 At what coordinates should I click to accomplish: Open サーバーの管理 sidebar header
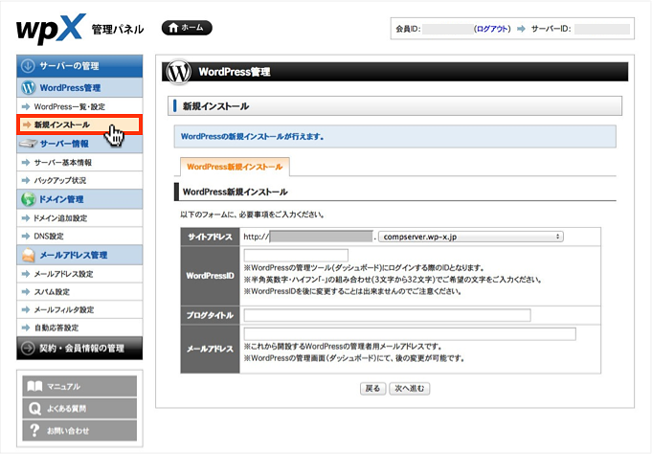(x=79, y=66)
